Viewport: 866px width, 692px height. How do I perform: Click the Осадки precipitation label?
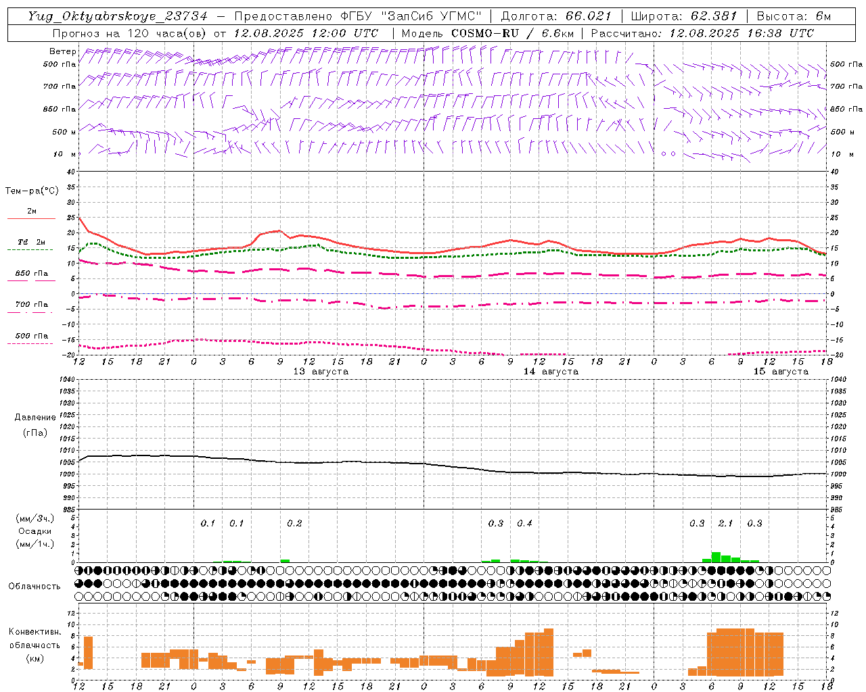pos(35,531)
